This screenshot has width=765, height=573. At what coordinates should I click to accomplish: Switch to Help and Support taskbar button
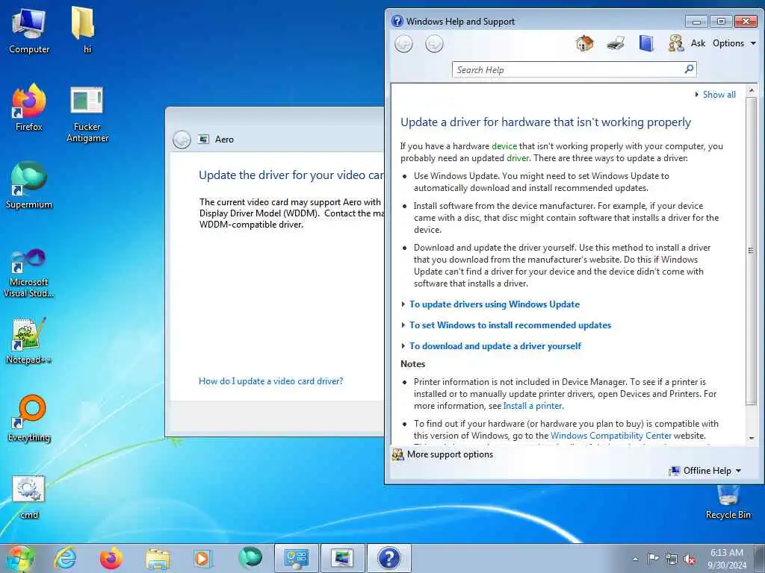point(388,558)
